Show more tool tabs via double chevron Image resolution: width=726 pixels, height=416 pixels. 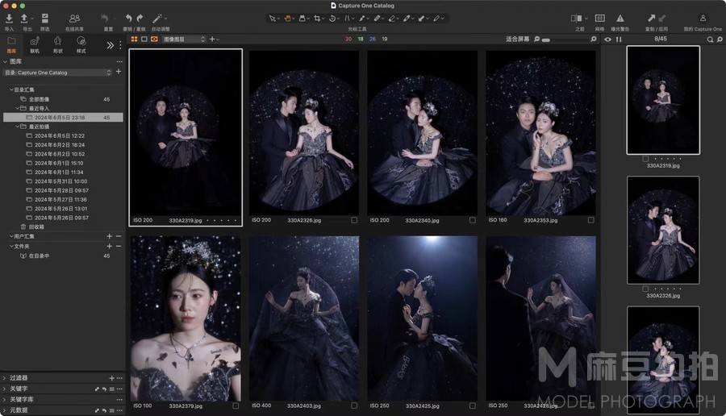(110, 45)
